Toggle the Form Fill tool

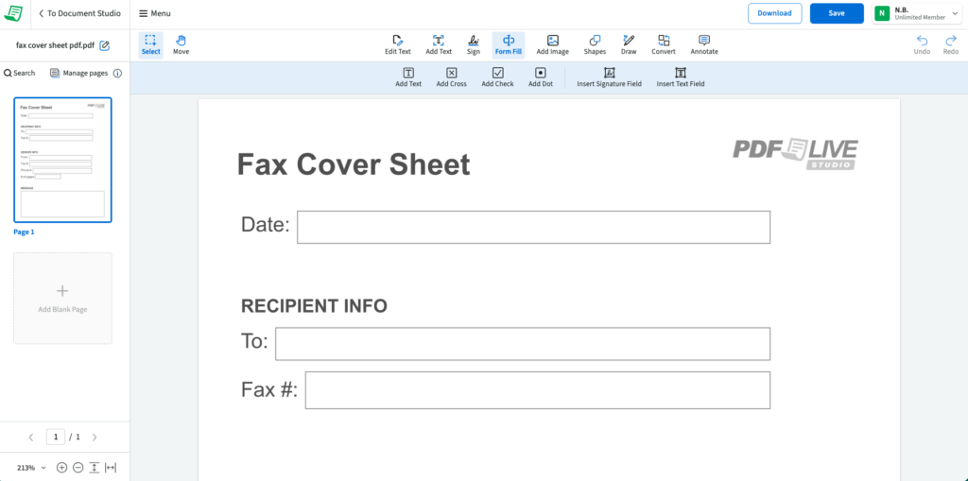click(508, 45)
